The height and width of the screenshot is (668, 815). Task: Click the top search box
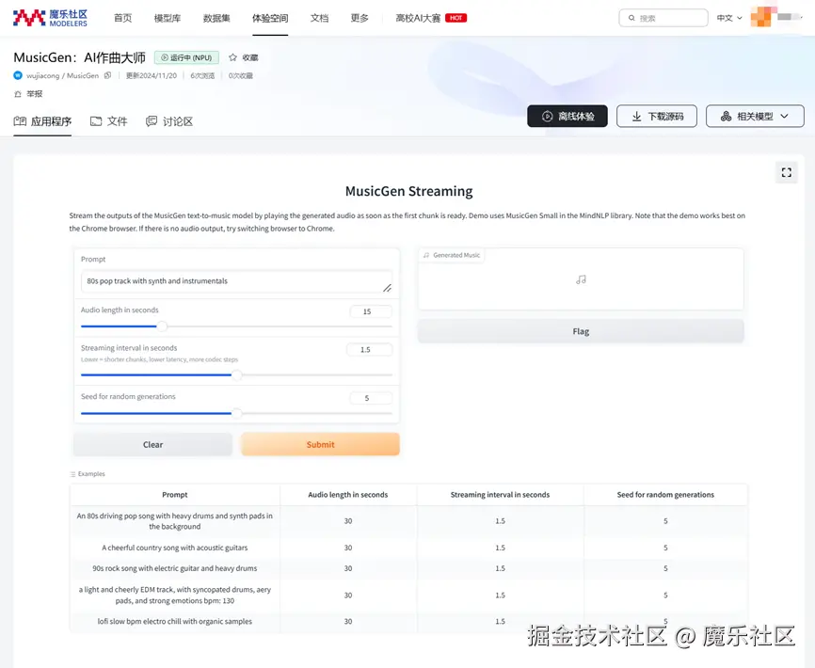[663, 18]
